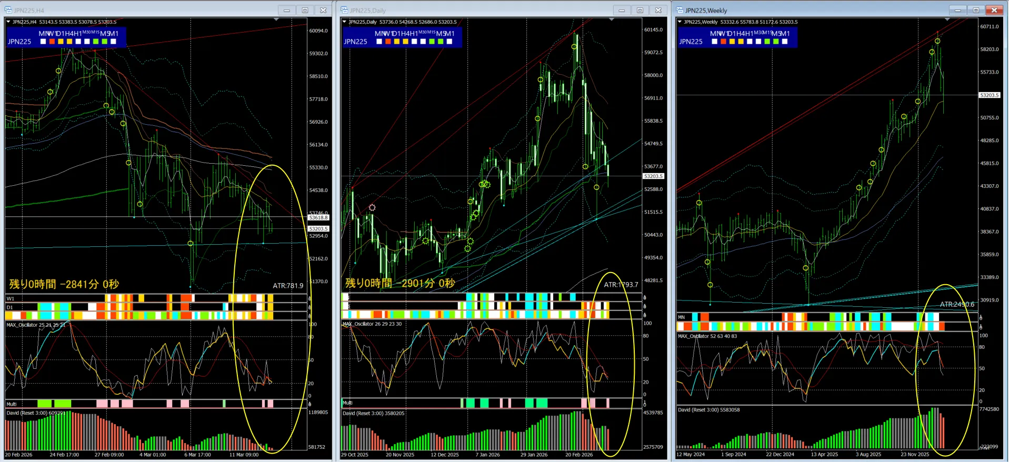Click the 53618.8 price label on H4 chart
The image size is (1009, 462).
318,217
